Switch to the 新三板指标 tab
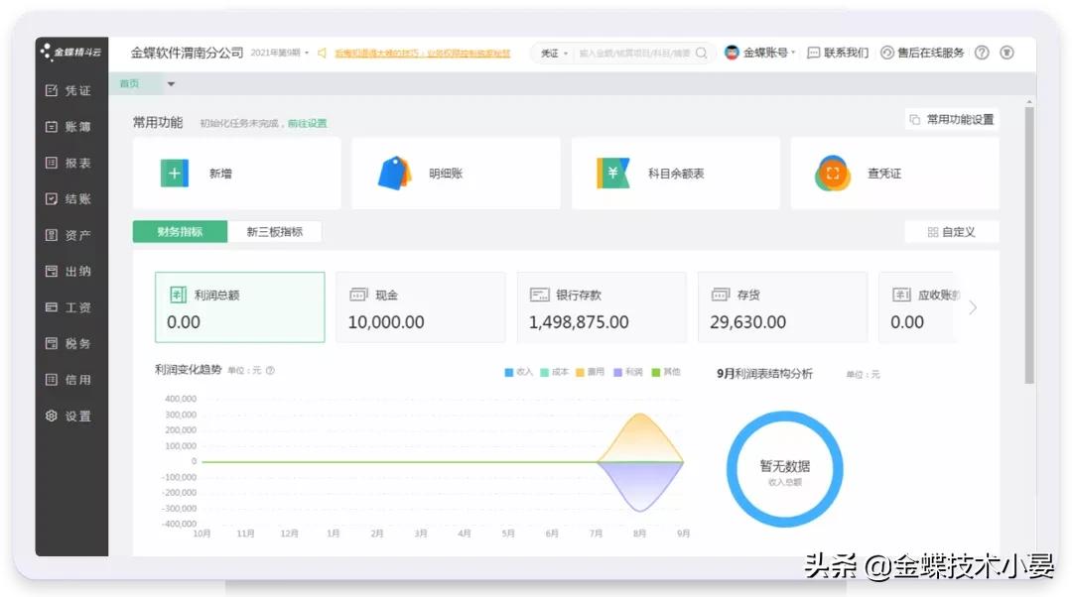This screenshot has height=597, width=1072. coord(275,231)
